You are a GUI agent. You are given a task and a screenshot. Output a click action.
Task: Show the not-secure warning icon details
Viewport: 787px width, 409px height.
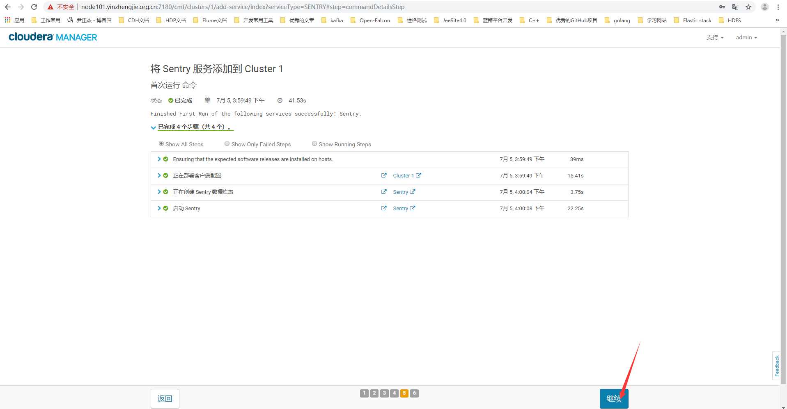click(50, 7)
